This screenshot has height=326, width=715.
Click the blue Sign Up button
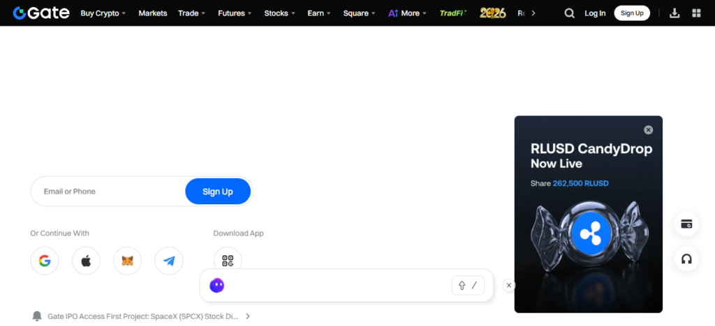point(218,192)
